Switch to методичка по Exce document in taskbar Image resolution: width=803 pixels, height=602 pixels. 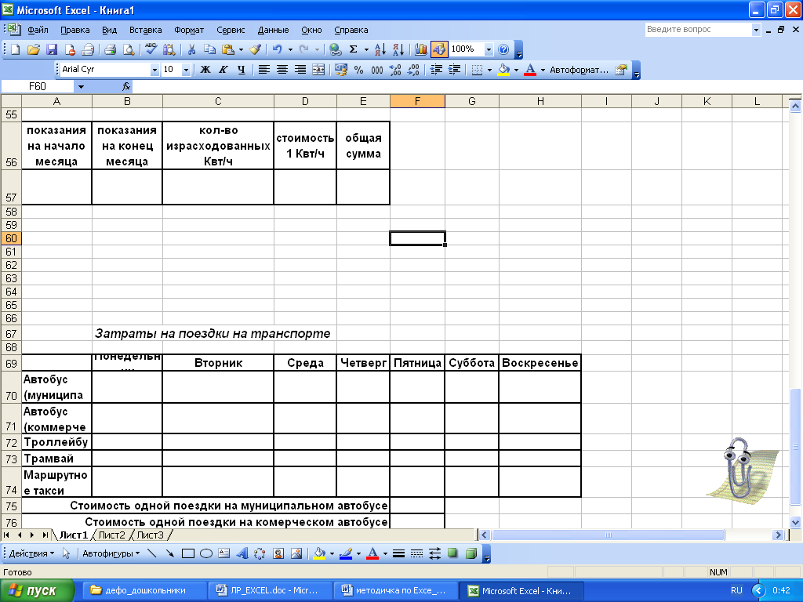[x=394, y=590]
